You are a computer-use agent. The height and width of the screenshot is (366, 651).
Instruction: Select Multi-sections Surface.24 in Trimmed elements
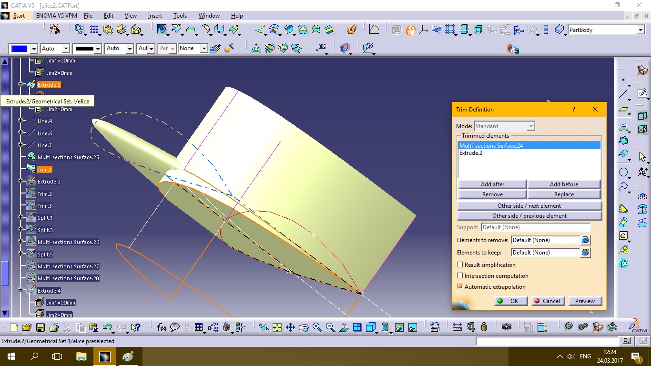tap(529, 145)
